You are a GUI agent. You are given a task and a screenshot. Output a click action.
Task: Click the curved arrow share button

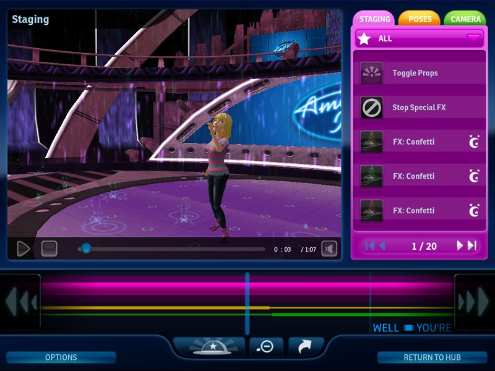pyautogui.click(x=305, y=347)
